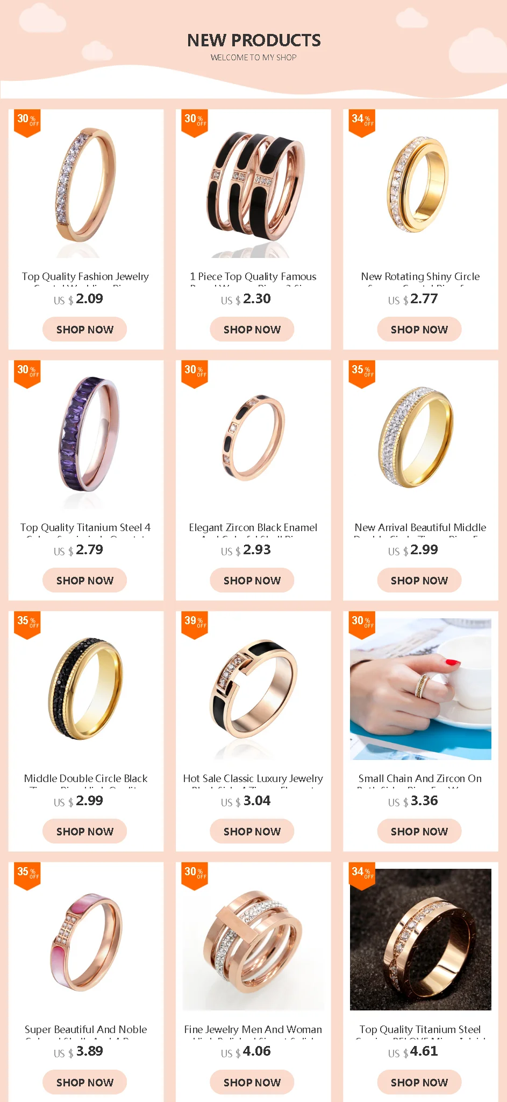Click Shop Now for the $2.77 rotating ring

pos(419,329)
